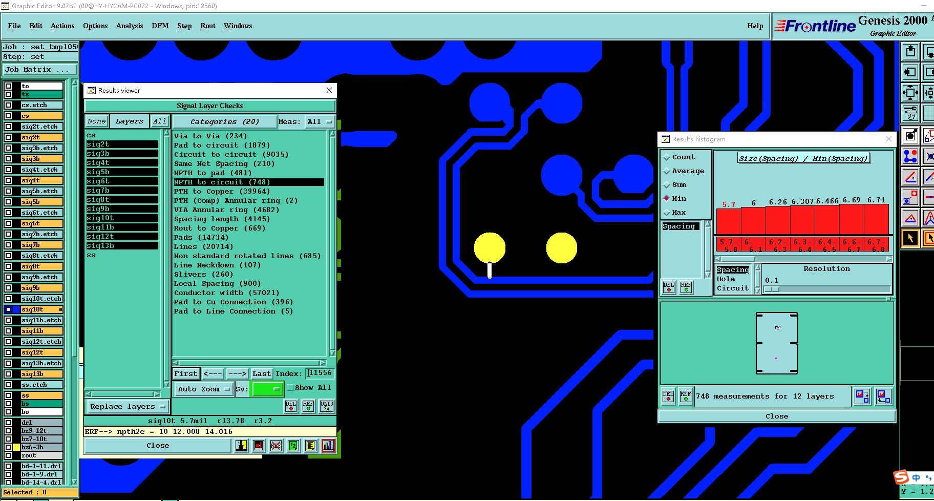Toggle display box for cs.etch layer
Screen dimensions: 934x501
[x=8, y=105]
